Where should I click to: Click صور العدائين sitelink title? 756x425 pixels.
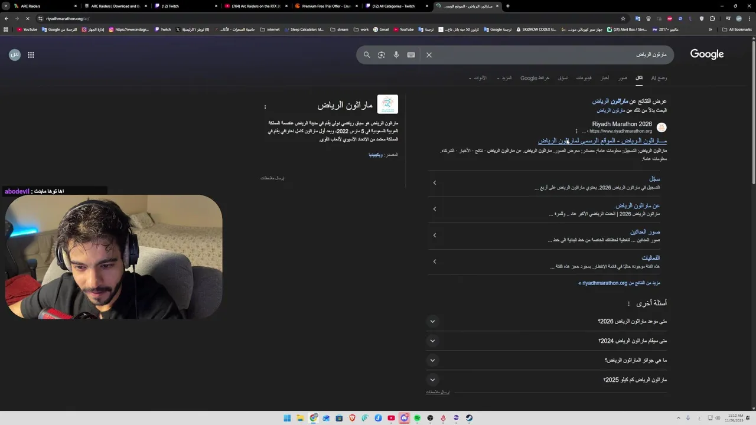(645, 232)
